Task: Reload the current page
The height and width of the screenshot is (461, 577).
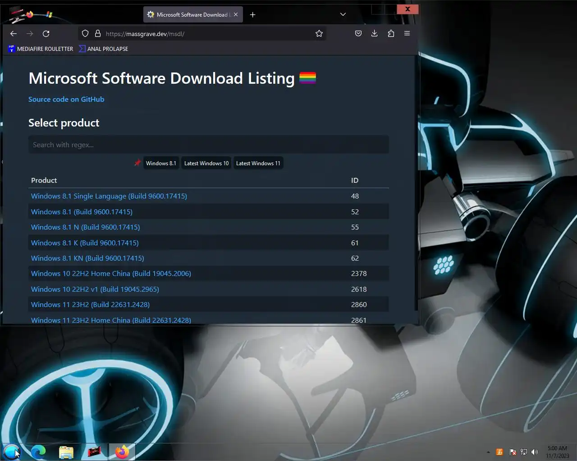Action: pos(46,34)
